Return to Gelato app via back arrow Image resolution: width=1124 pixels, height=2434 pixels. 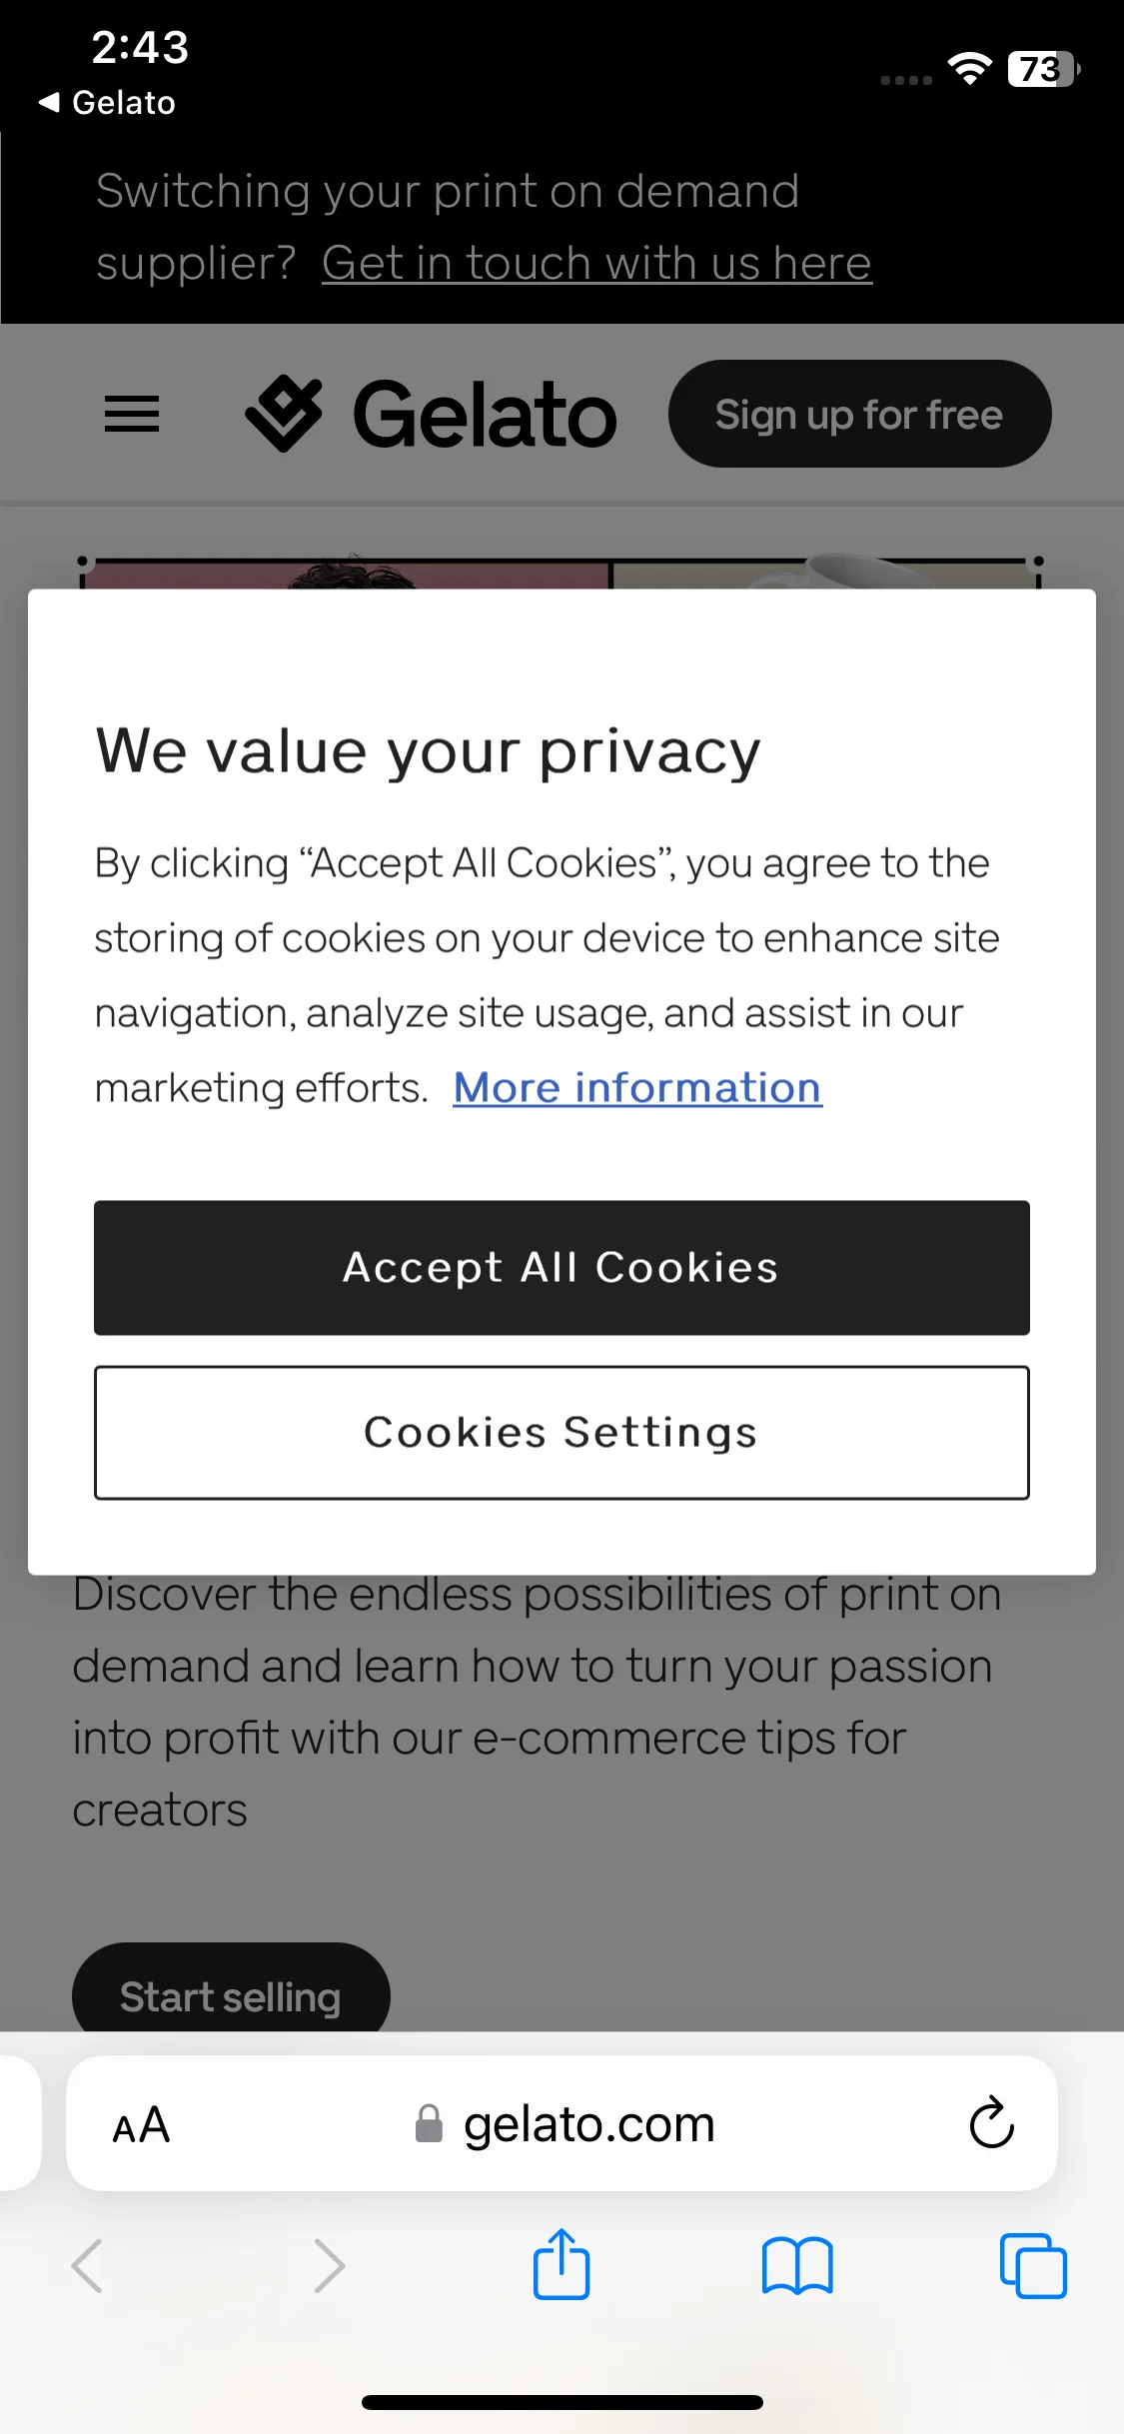(x=107, y=102)
